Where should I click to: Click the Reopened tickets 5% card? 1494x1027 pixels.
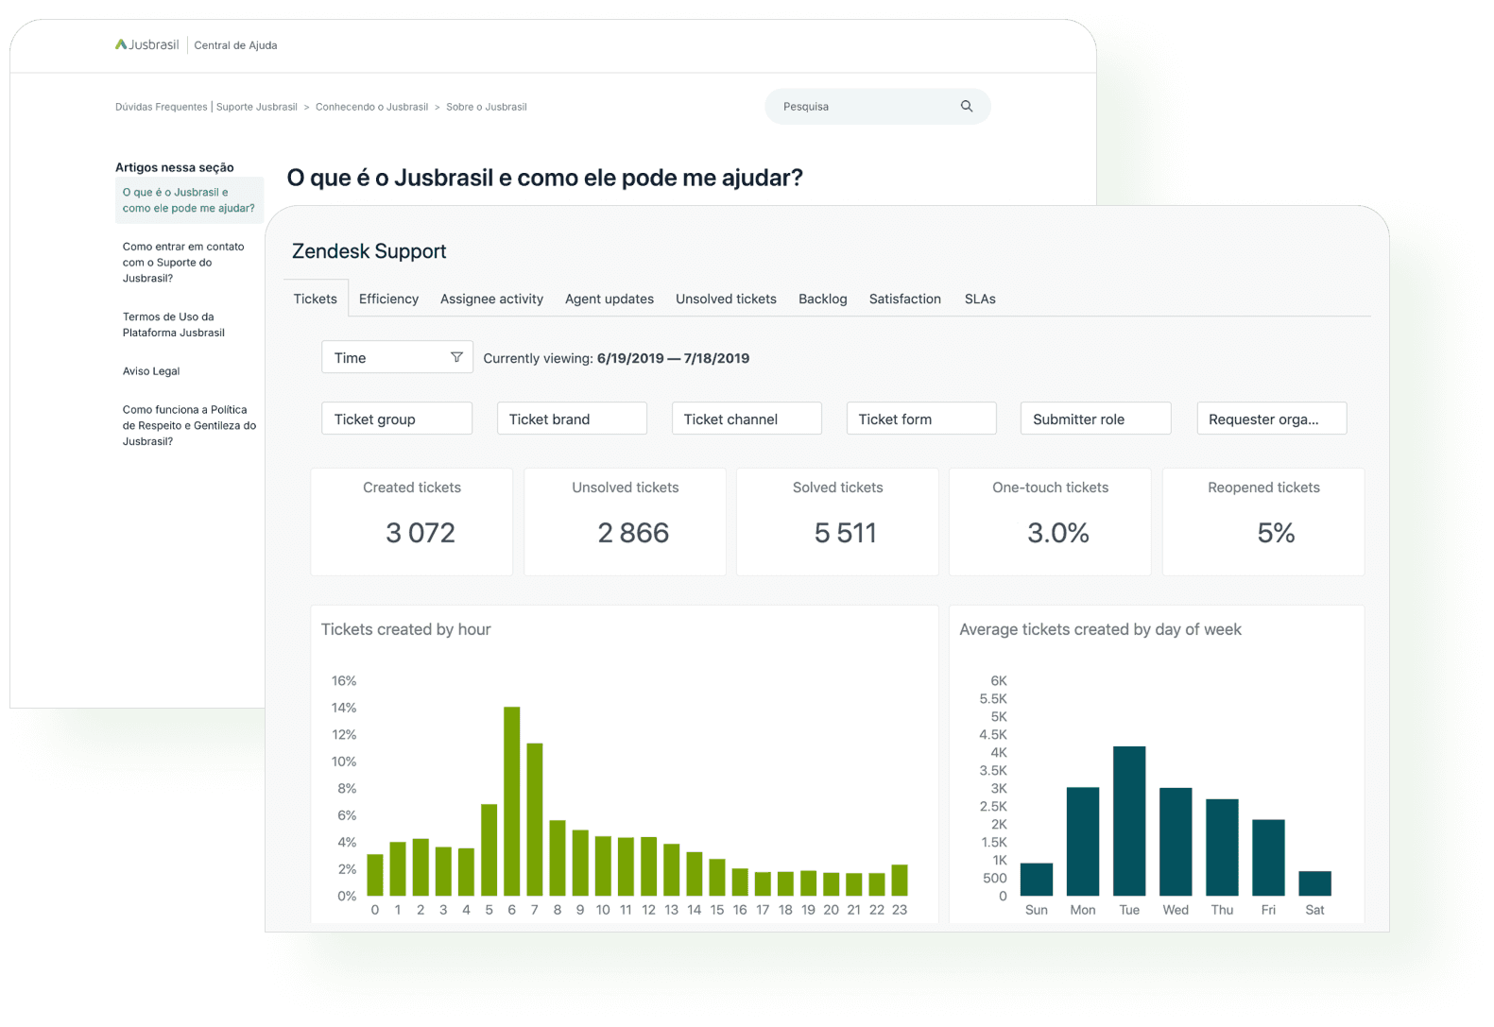coord(1263,522)
